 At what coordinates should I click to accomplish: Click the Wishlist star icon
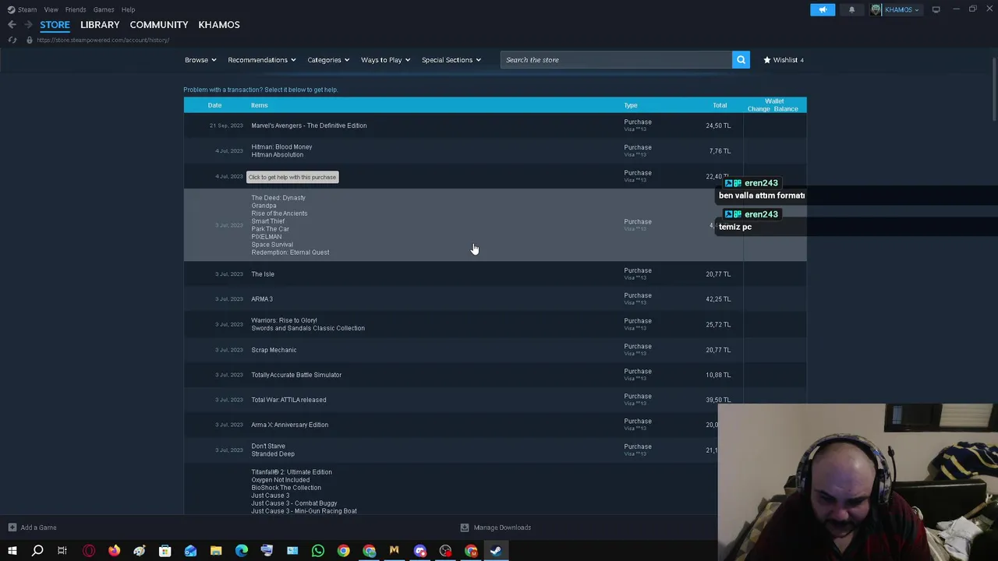(x=767, y=60)
